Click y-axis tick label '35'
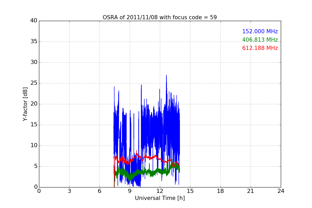 click(x=34, y=42)
